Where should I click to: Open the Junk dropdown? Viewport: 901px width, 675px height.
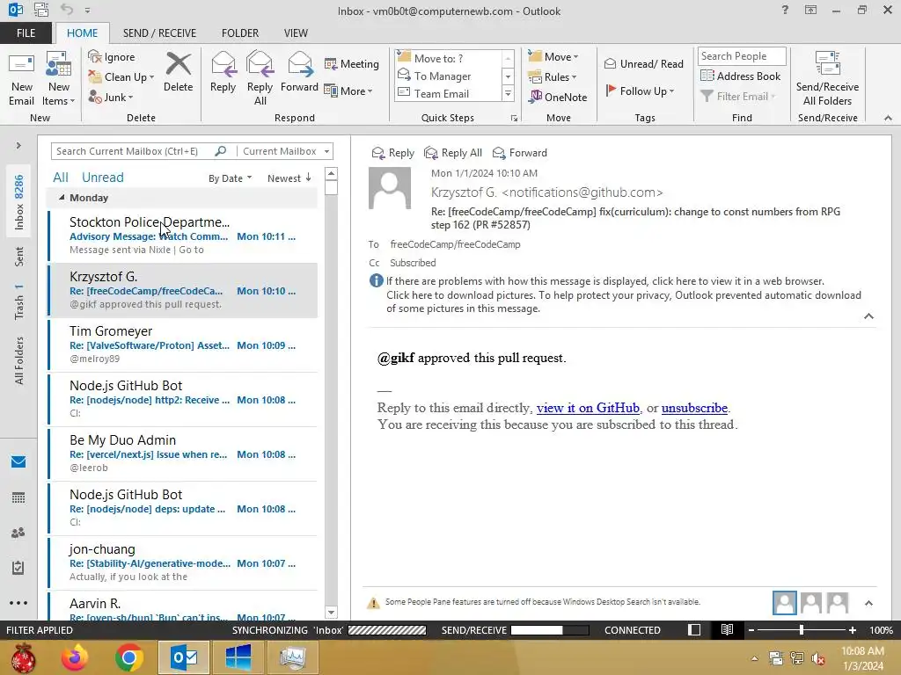(111, 97)
